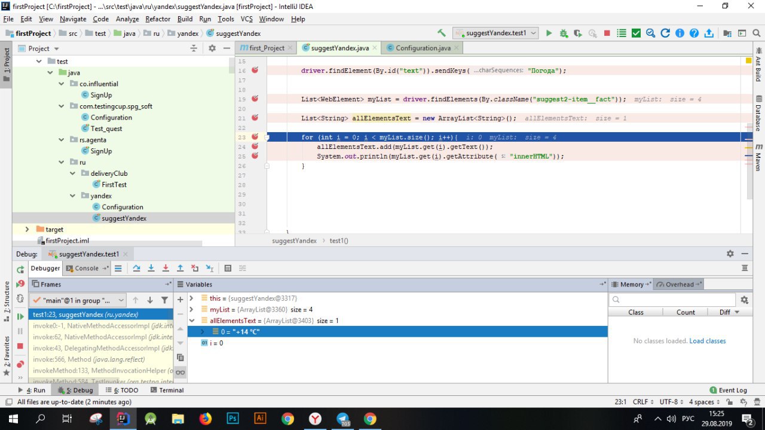
Task: Toggle breakpoint on line 25
Action: click(255, 155)
